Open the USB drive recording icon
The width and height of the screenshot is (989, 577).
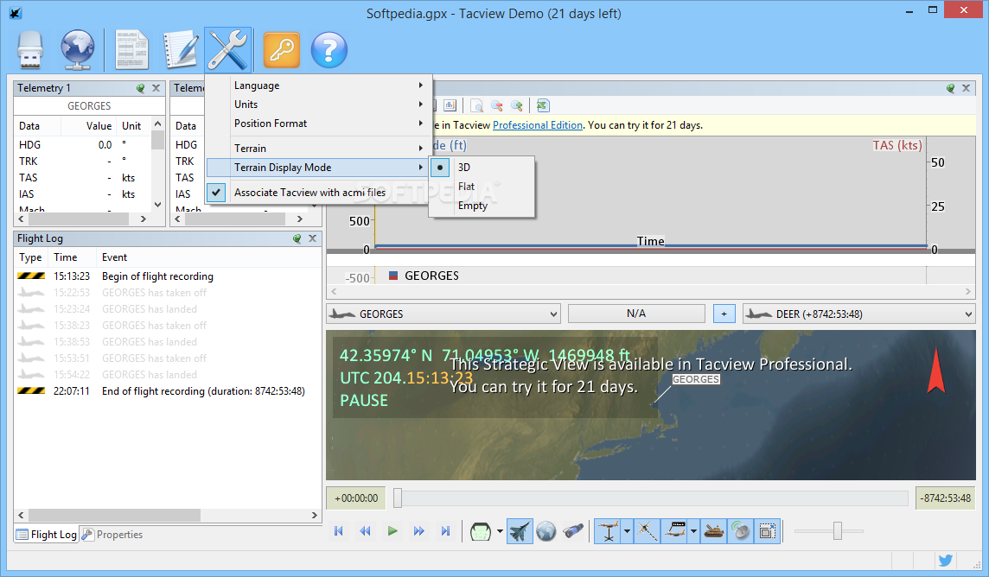coord(29,50)
